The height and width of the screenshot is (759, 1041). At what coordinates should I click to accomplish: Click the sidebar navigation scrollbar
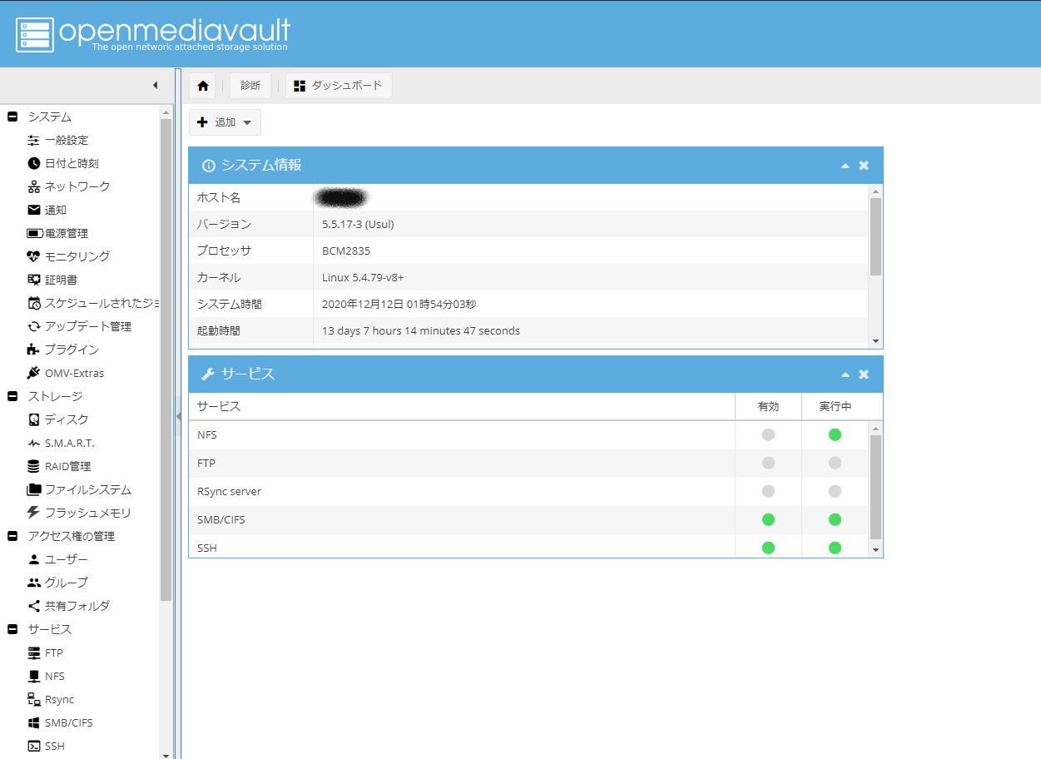[166, 360]
